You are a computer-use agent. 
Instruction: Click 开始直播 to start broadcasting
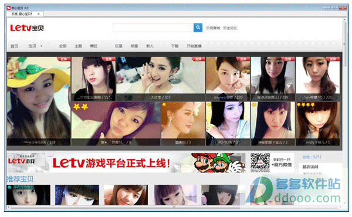tap(194, 46)
